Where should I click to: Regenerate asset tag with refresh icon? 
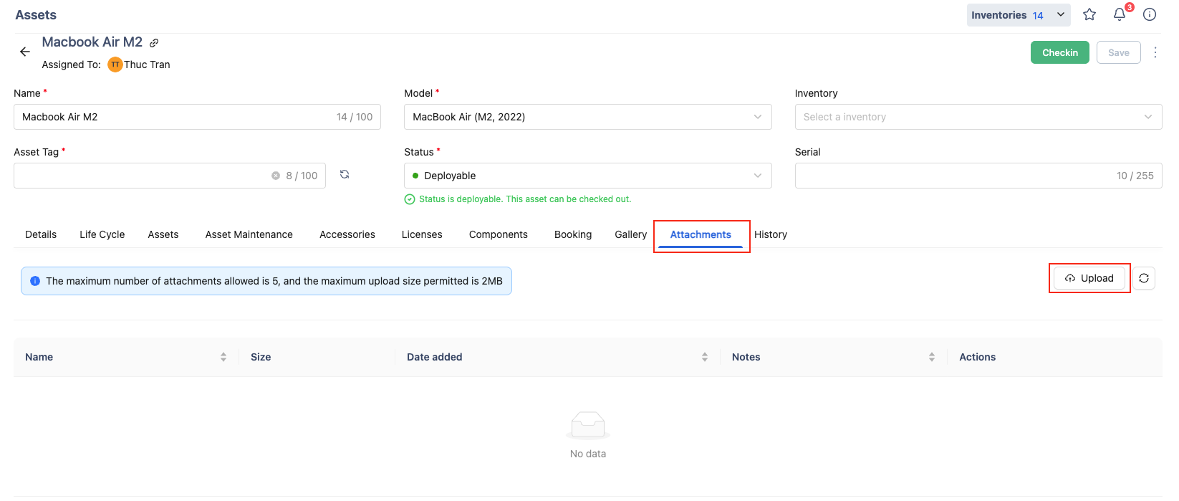coord(345,174)
